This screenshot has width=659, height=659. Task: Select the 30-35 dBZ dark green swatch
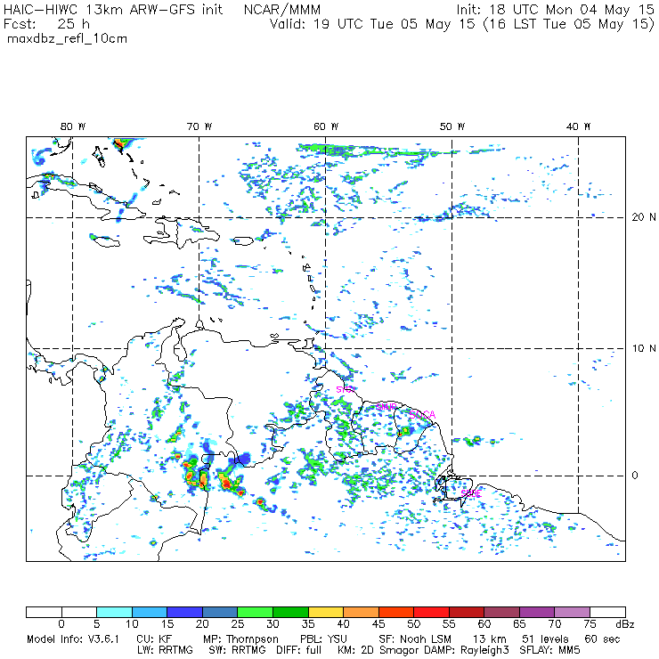pos(291,612)
